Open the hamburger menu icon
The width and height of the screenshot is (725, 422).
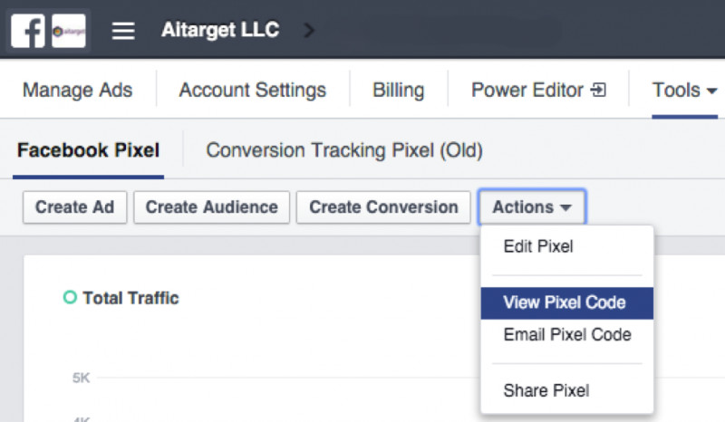[123, 31]
